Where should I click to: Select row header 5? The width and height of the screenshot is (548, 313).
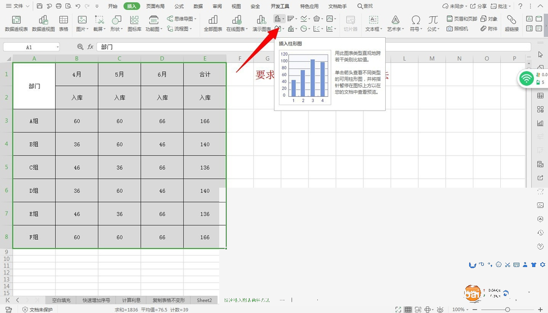click(6, 167)
